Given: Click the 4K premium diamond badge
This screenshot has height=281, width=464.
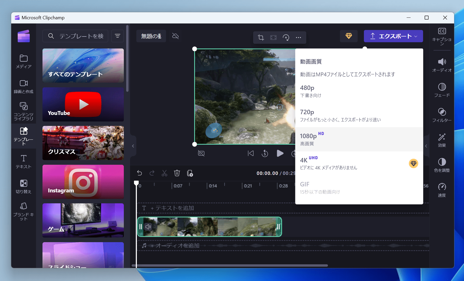Looking at the screenshot, I should 413,163.
